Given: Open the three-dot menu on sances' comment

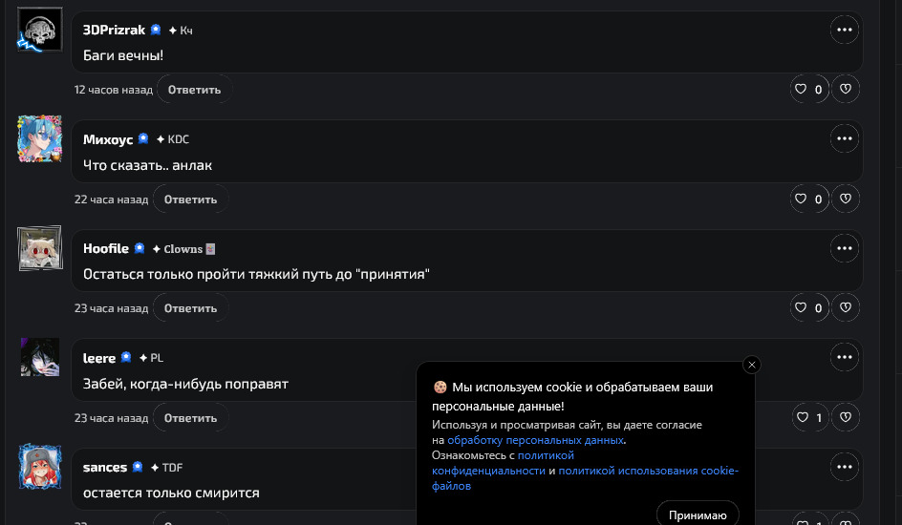Looking at the screenshot, I should tap(844, 467).
